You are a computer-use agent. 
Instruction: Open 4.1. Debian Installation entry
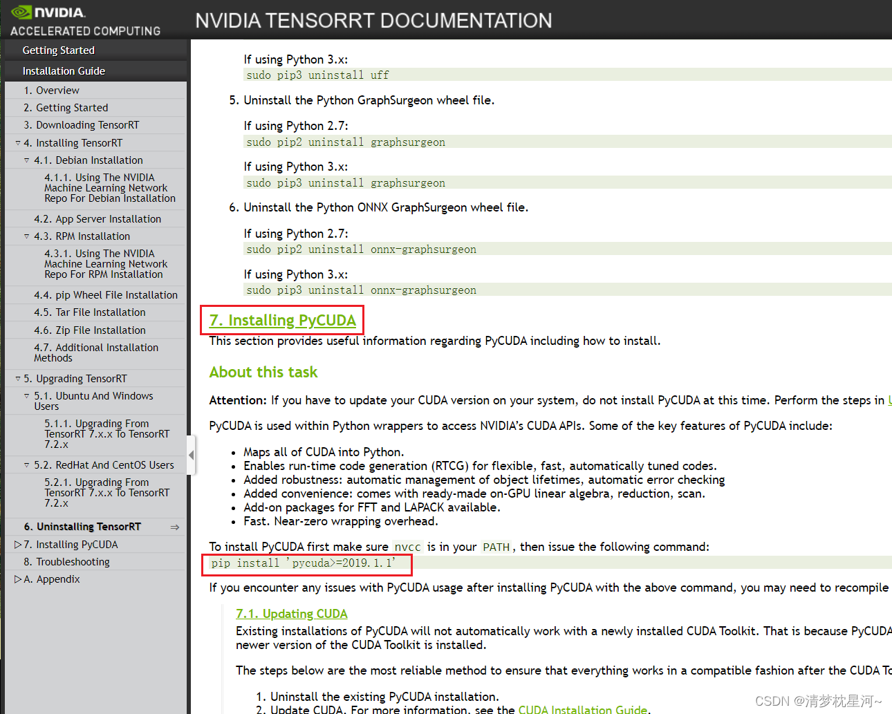point(89,160)
